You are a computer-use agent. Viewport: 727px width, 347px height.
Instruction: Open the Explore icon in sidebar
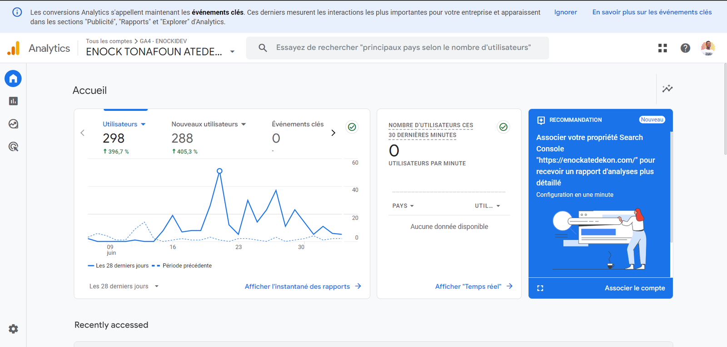13,124
